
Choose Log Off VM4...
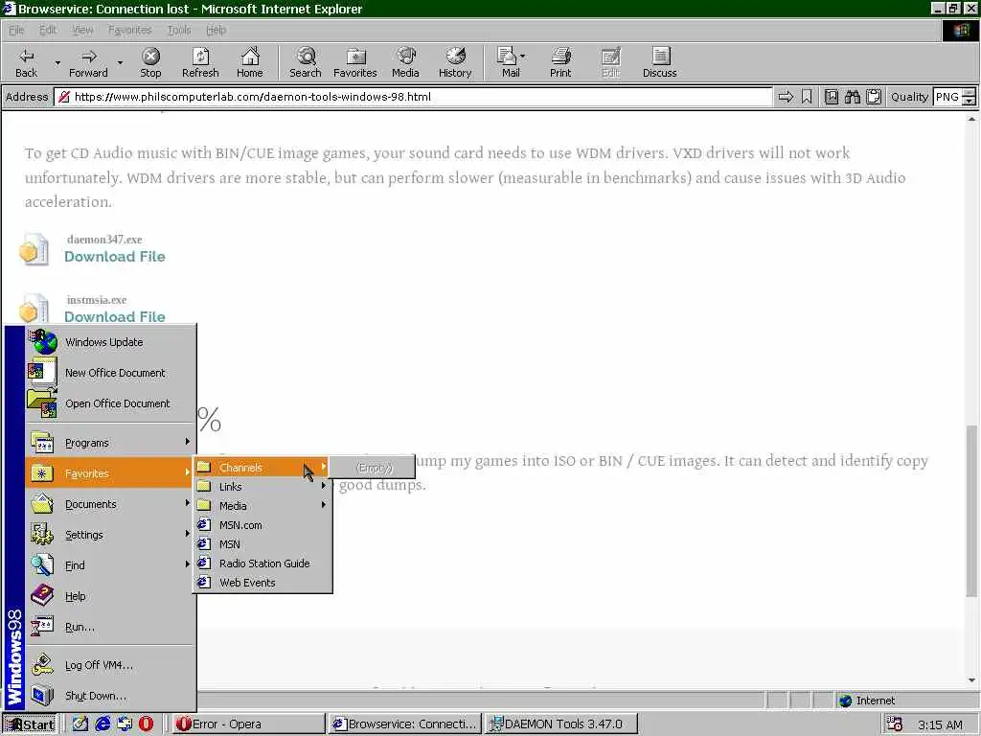(x=110, y=665)
